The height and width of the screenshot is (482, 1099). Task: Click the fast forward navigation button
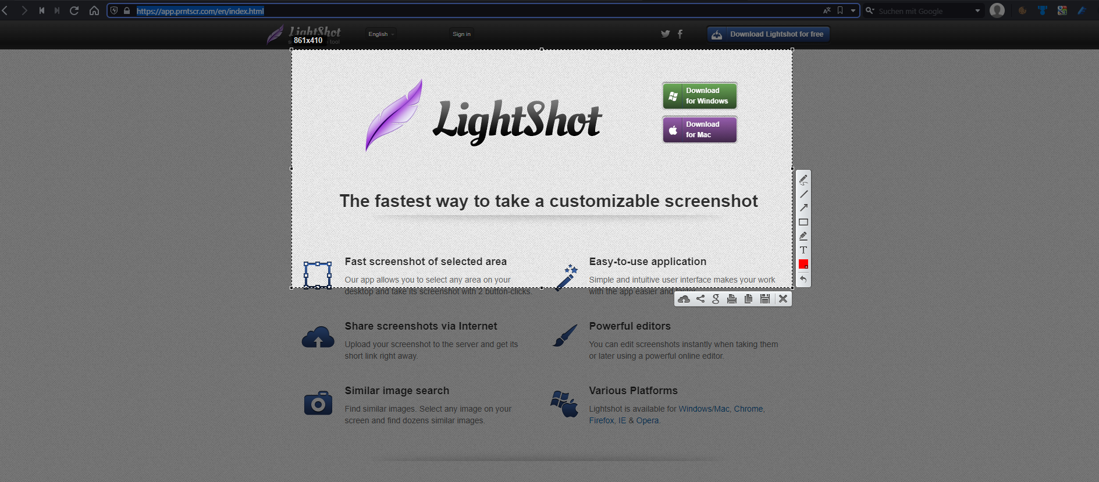[x=57, y=10]
